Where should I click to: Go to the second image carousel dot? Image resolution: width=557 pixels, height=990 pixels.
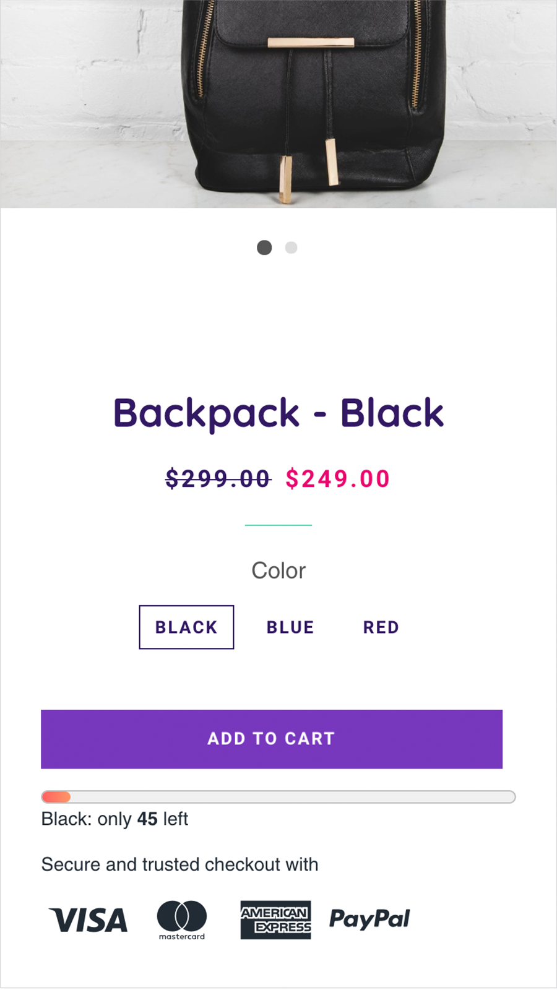click(x=291, y=247)
